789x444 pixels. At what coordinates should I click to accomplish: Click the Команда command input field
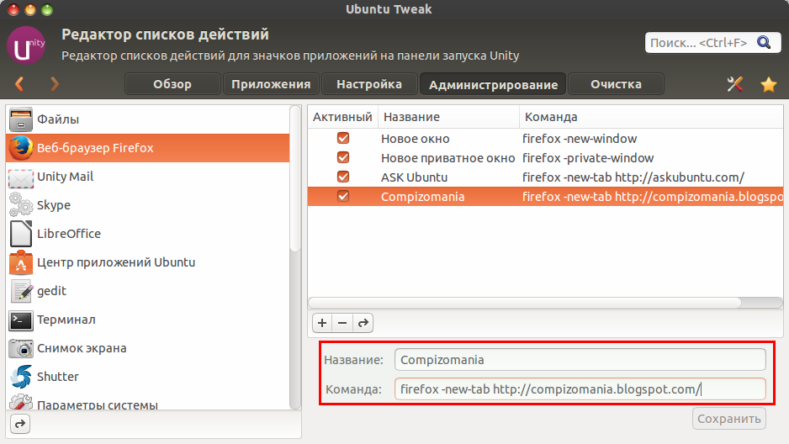pyautogui.click(x=580, y=389)
